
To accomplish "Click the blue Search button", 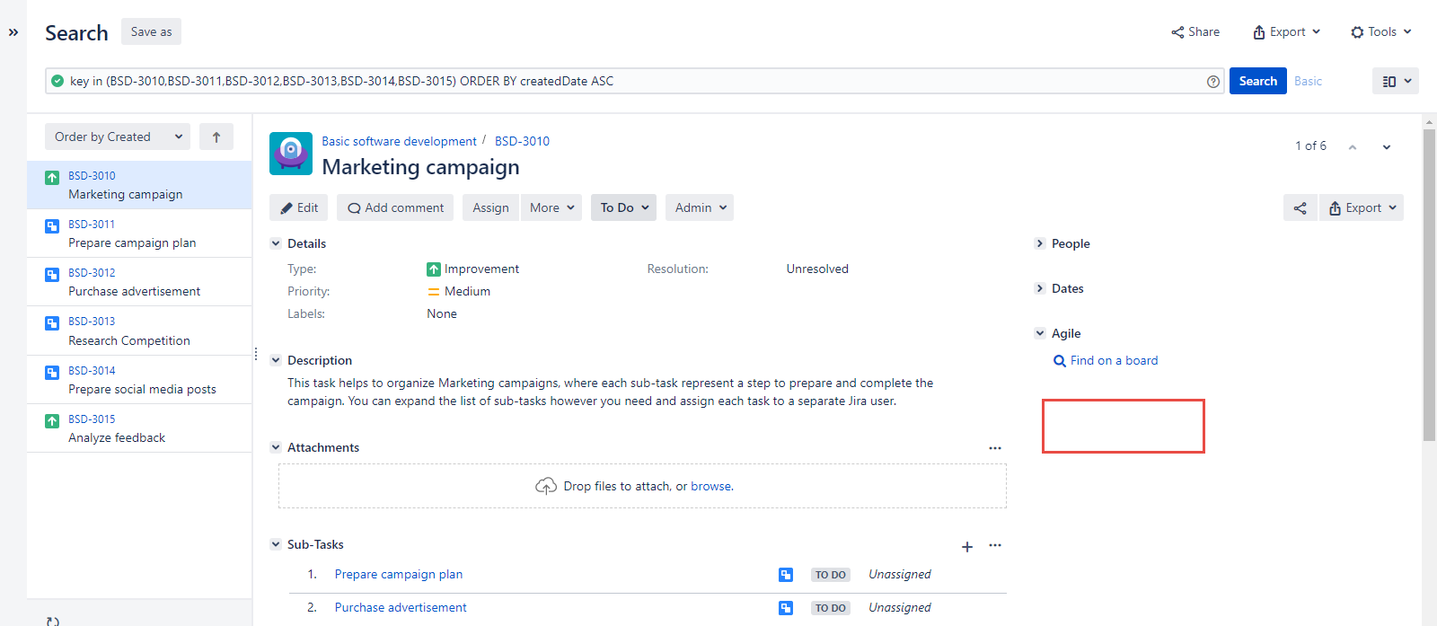I will pyautogui.click(x=1257, y=82).
